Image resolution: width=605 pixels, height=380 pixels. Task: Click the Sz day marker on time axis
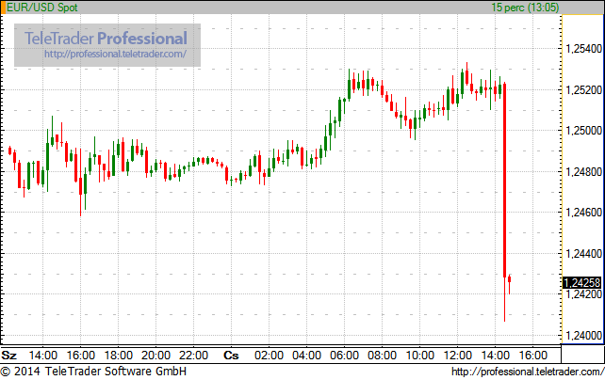coord(8,355)
